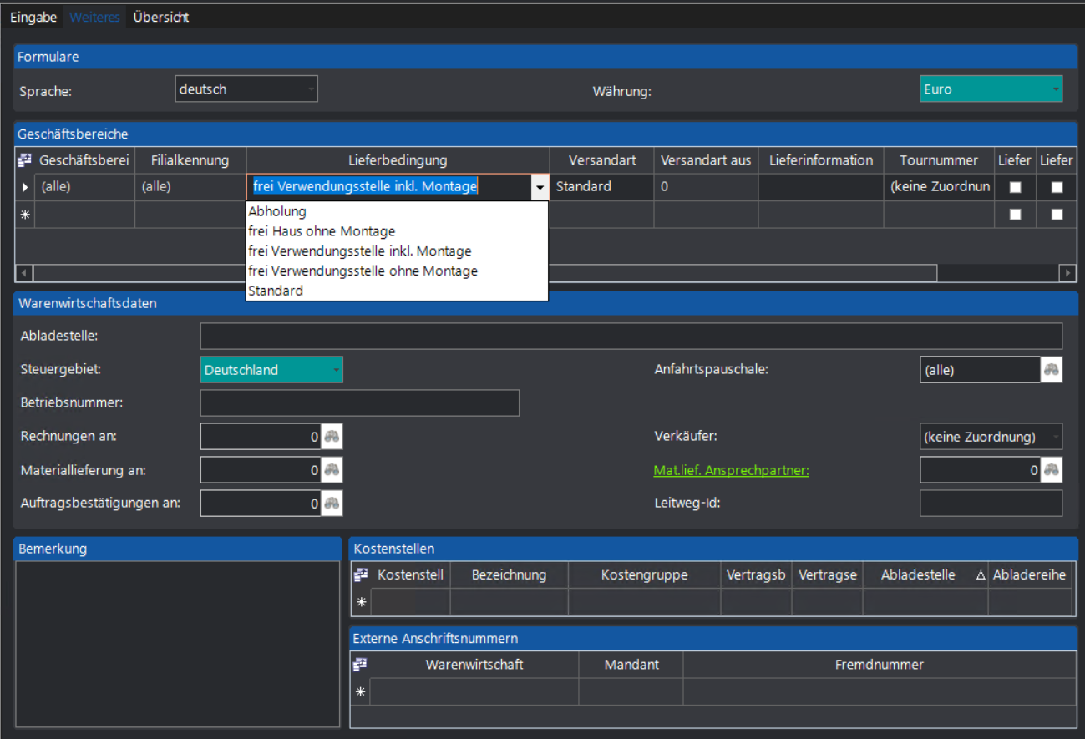Focus the Auftragsbestätigungen an number field

pyautogui.click(x=261, y=504)
